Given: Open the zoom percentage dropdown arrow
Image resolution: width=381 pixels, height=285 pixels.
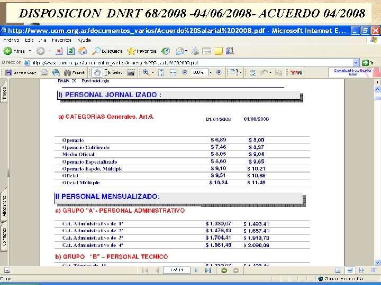Looking at the screenshot, I should tap(211, 72).
